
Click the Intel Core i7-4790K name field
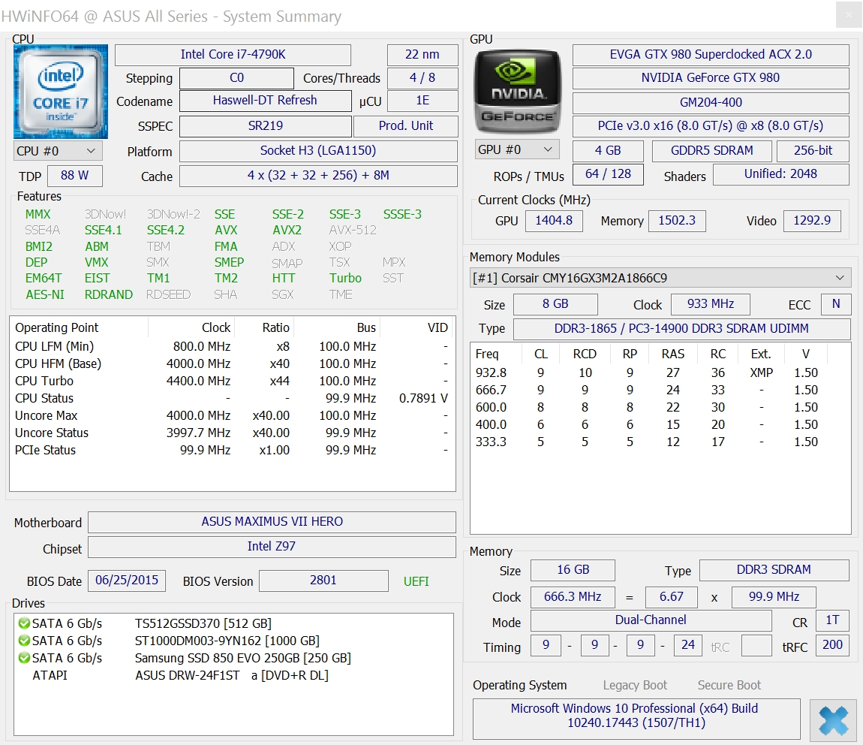click(233, 55)
